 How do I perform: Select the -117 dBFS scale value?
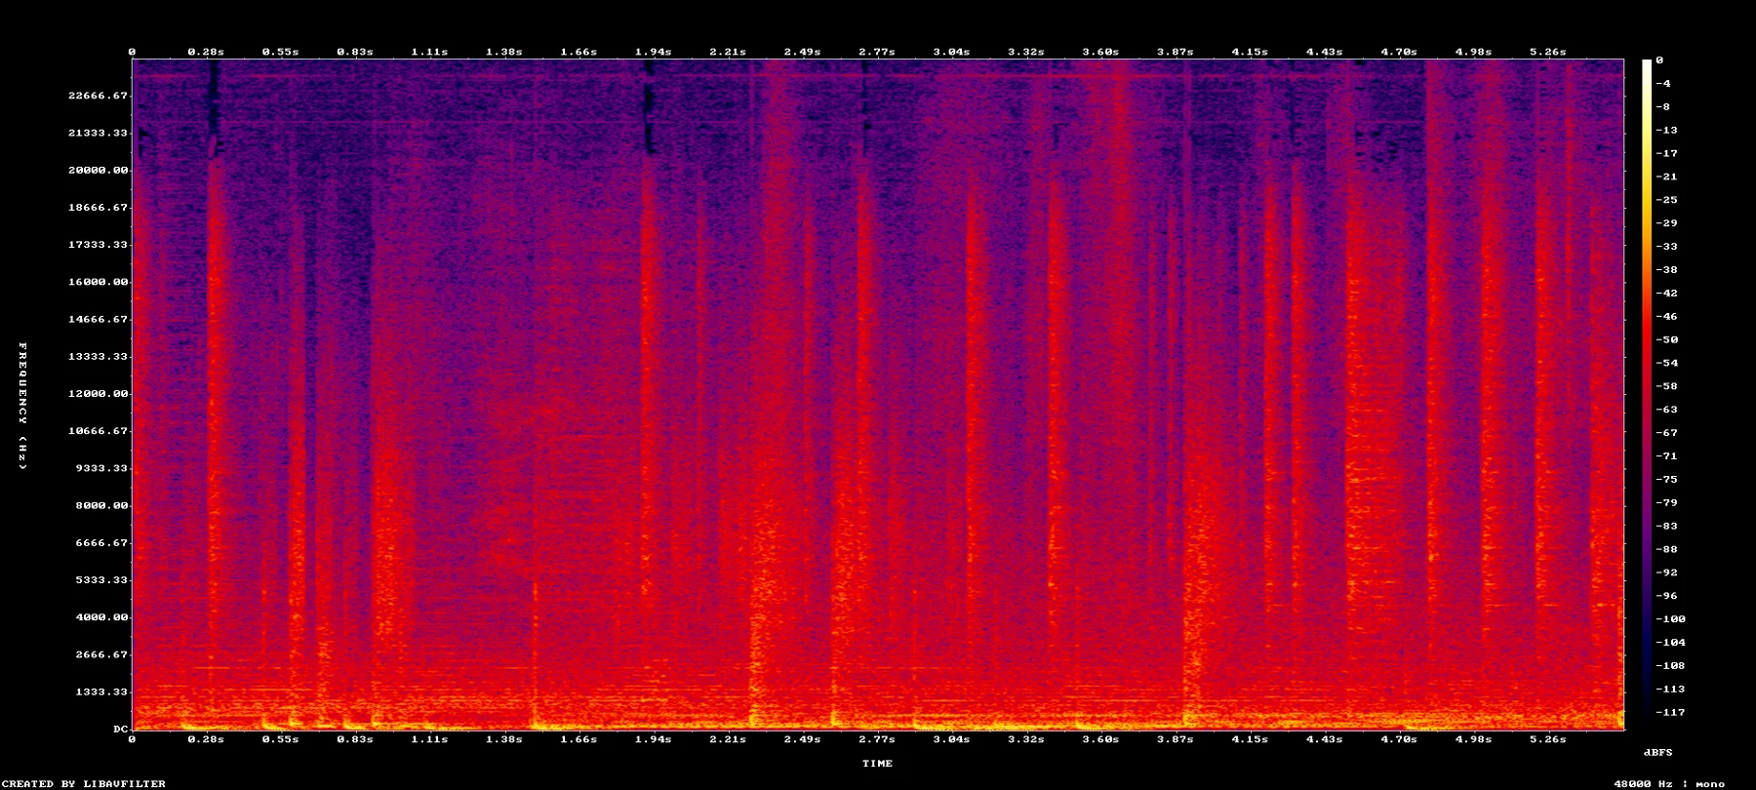point(1670,713)
